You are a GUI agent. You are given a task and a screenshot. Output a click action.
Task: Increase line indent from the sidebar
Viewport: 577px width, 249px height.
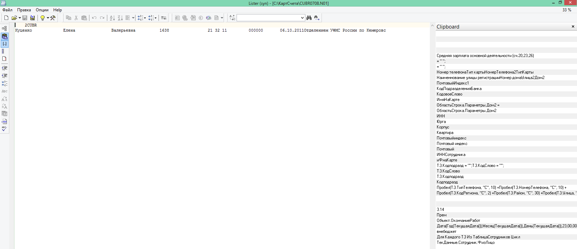4,68
